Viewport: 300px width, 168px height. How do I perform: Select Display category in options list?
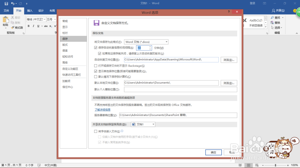[x=73, y=27]
